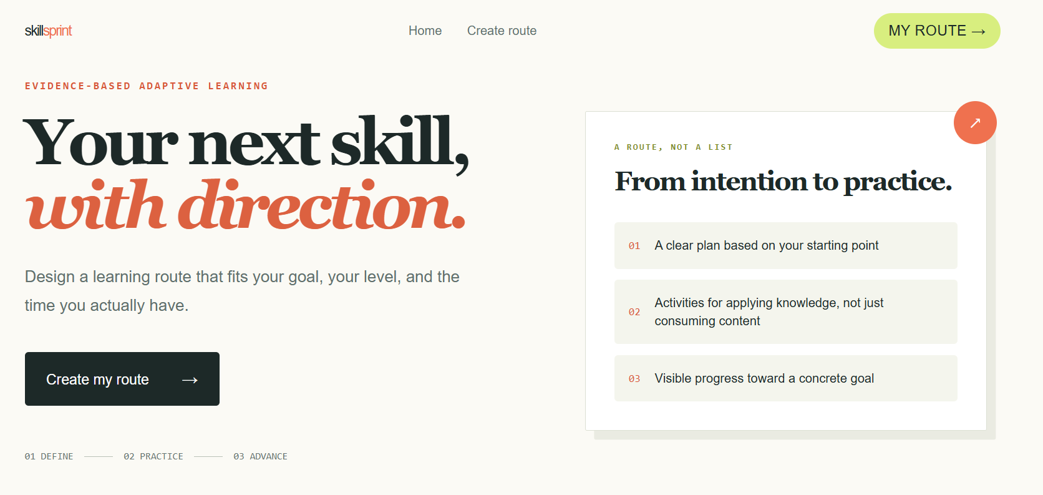This screenshot has height=495, width=1043.
Task: Open the Home nav item
Action: click(x=425, y=31)
